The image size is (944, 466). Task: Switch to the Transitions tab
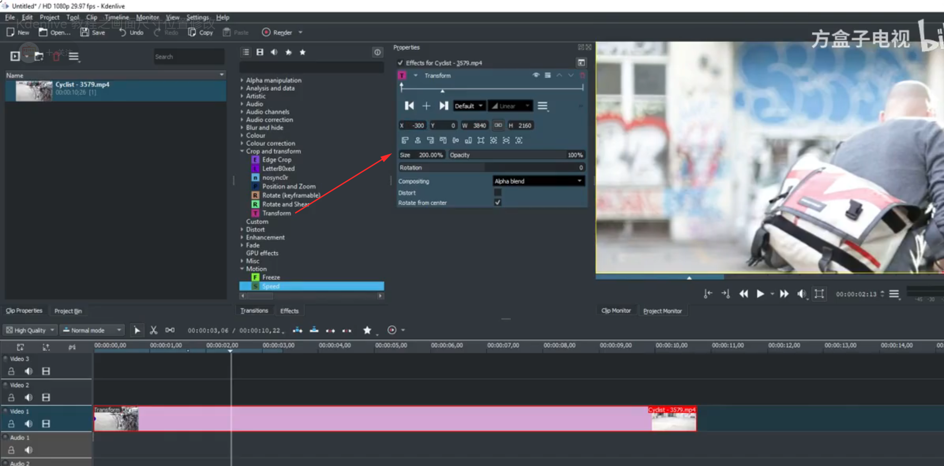tap(254, 310)
